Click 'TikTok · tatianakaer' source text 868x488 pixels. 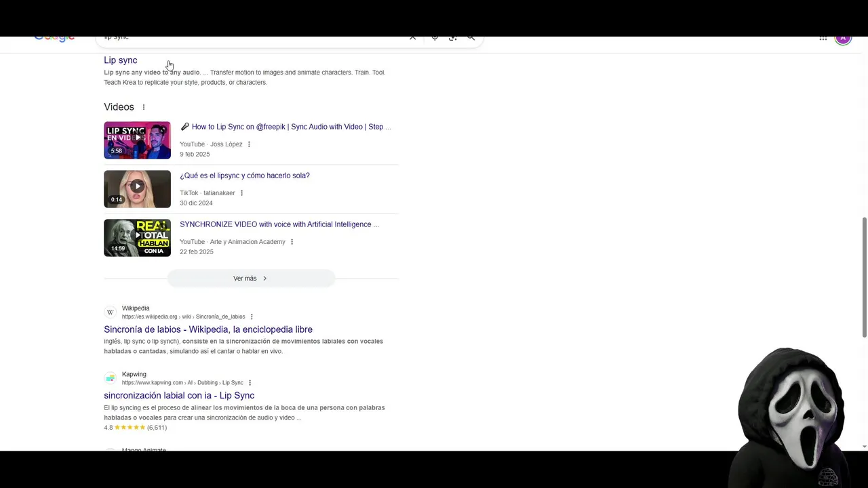208,193
